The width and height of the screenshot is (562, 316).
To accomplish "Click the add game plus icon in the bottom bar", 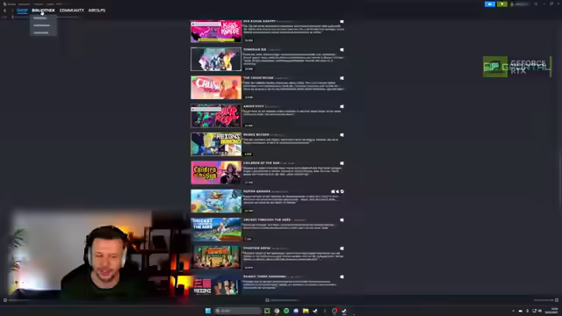I will pyautogui.click(x=5, y=300).
